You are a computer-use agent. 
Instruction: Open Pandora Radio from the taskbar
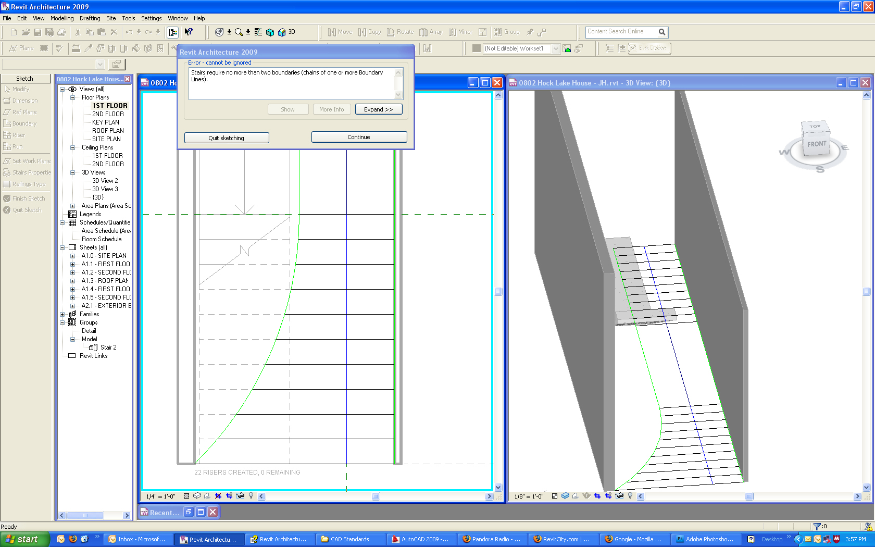click(x=492, y=539)
